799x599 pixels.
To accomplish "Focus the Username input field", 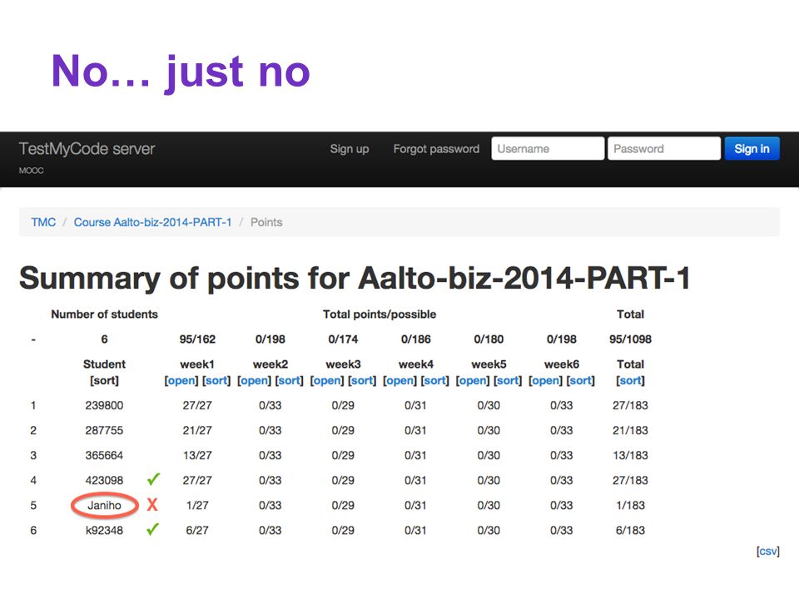I will click(548, 149).
